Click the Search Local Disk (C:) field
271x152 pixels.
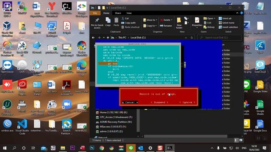pyautogui.click(x=219, y=38)
